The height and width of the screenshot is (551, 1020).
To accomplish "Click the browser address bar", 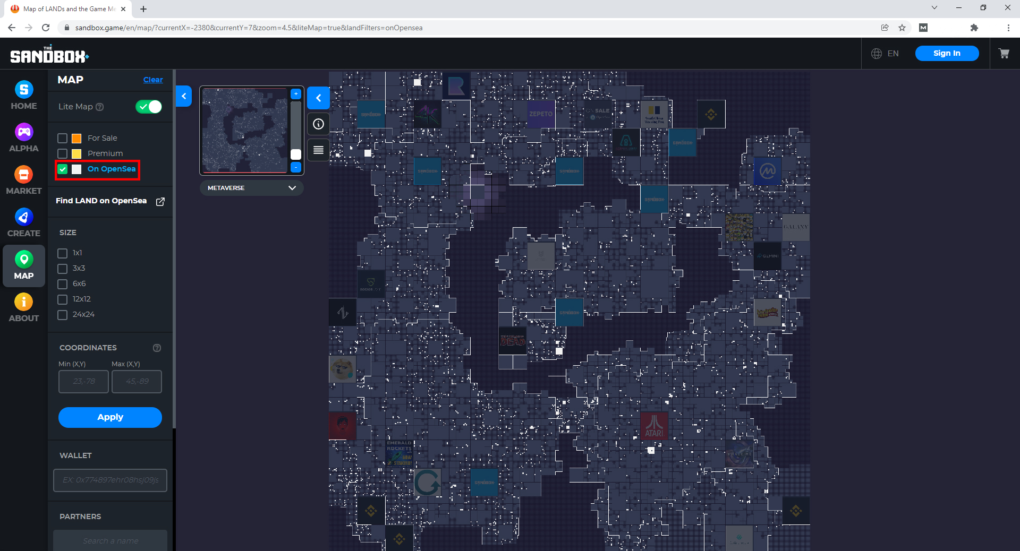I will (467, 28).
